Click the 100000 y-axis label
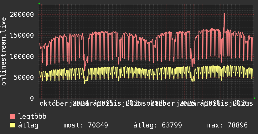The width and height of the screenshot is (258, 134). point(22,56)
